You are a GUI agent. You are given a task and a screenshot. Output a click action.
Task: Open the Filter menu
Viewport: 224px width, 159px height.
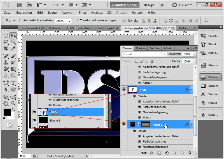tap(83, 13)
